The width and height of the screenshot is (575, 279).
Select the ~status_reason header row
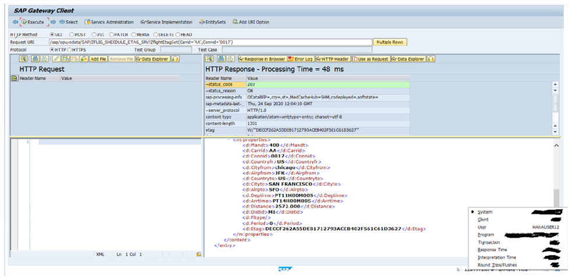click(x=307, y=90)
